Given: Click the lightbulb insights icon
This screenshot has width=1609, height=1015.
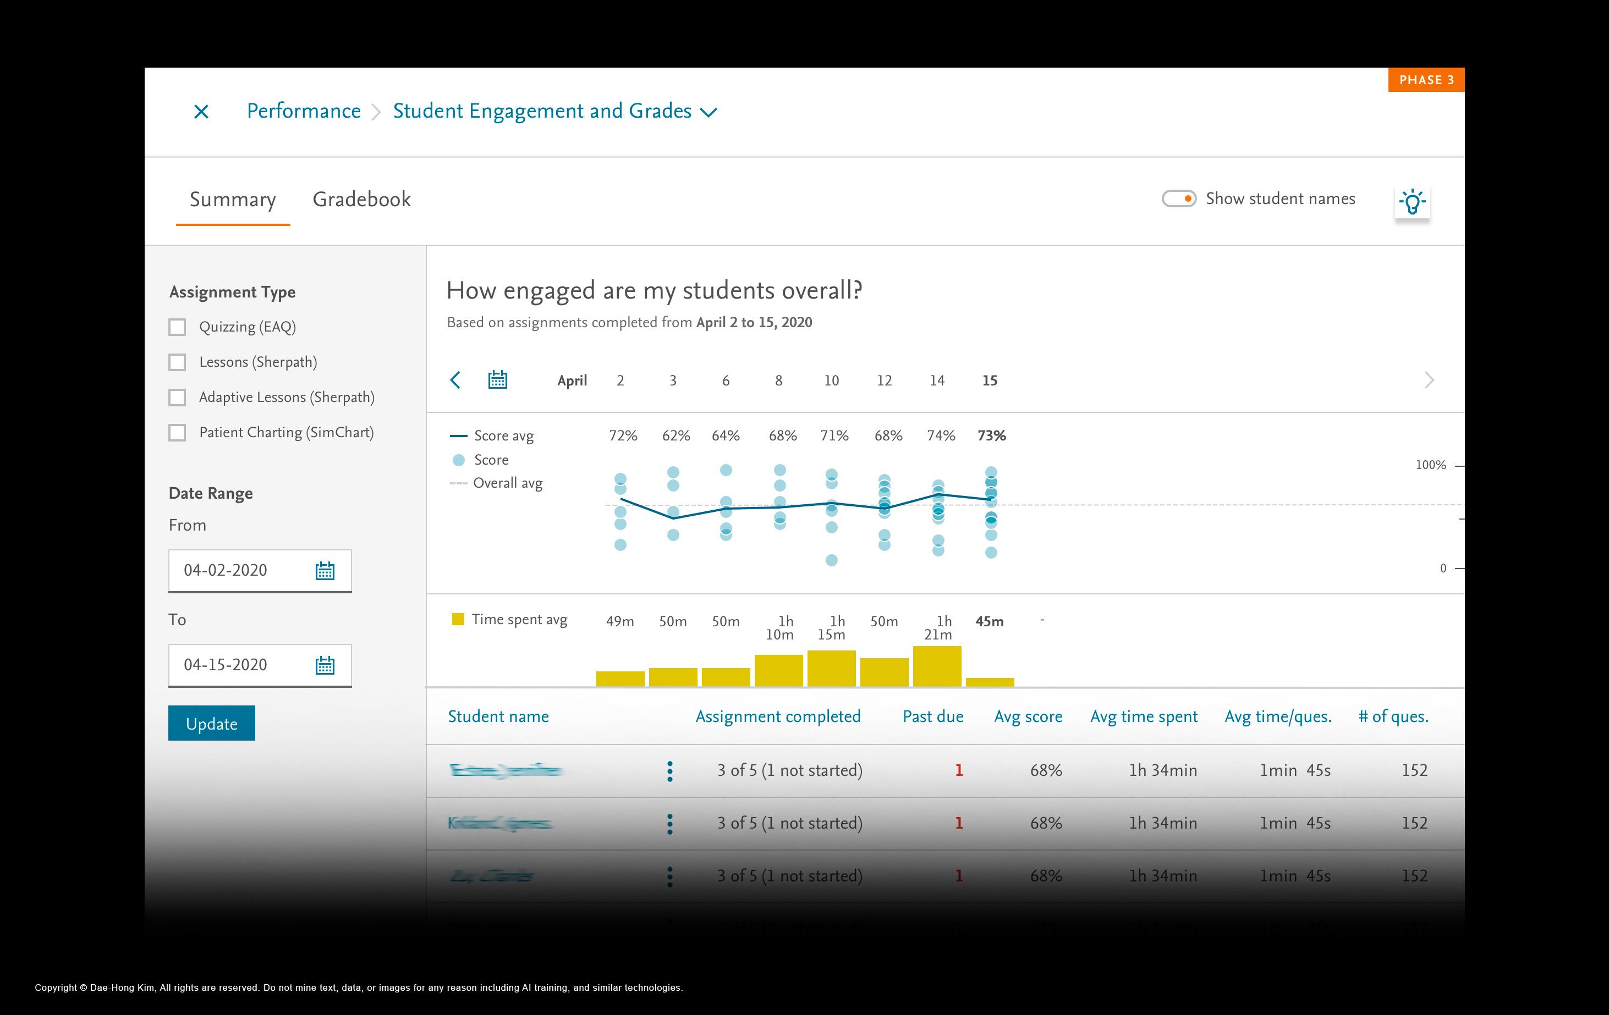Looking at the screenshot, I should coord(1412,202).
